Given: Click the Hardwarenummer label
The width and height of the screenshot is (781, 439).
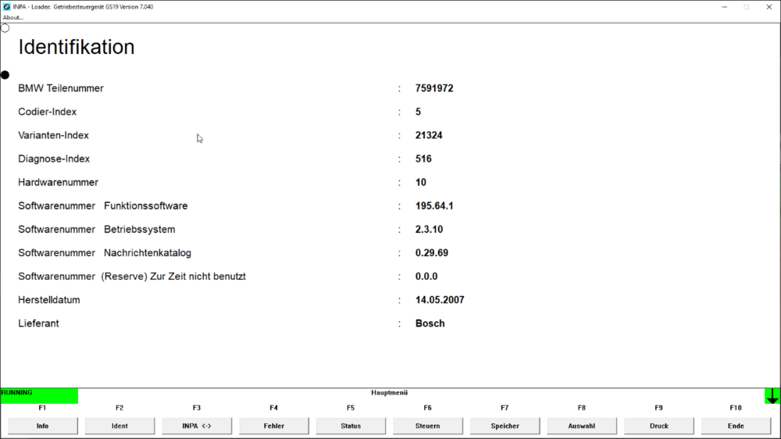Looking at the screenshot, I should point(59,182).
